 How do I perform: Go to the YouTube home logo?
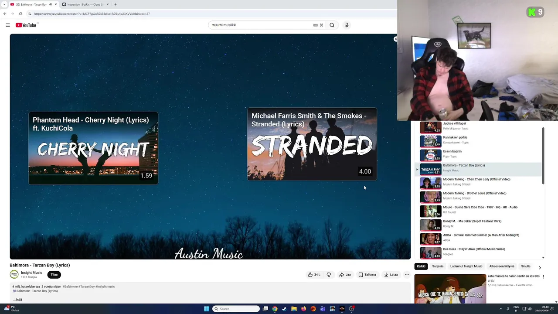coord(26,25)
